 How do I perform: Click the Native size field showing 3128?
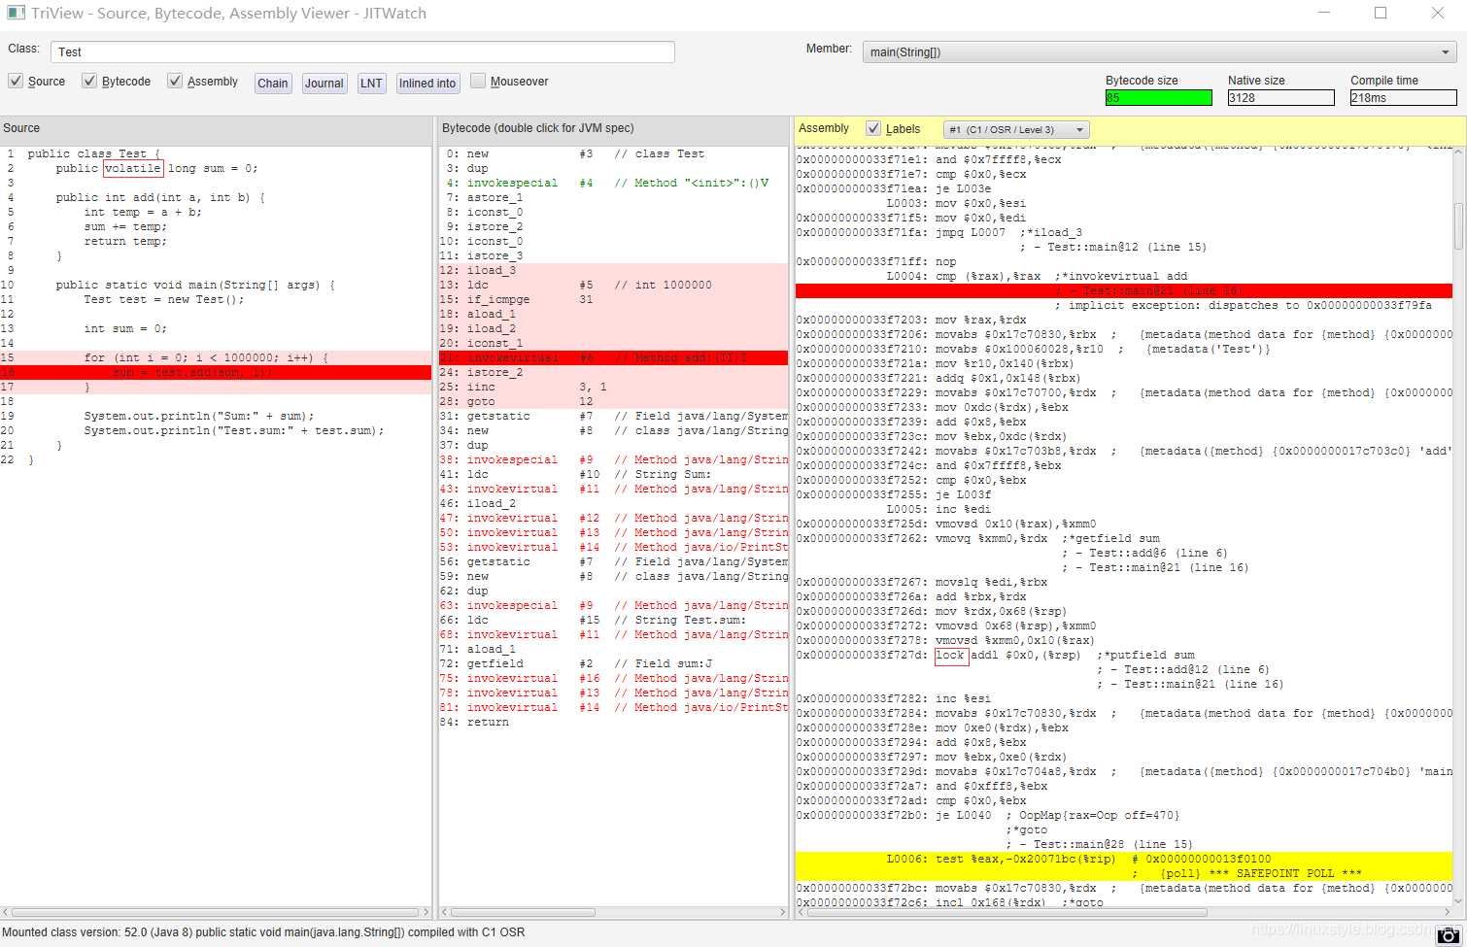tap(1281, 97)
